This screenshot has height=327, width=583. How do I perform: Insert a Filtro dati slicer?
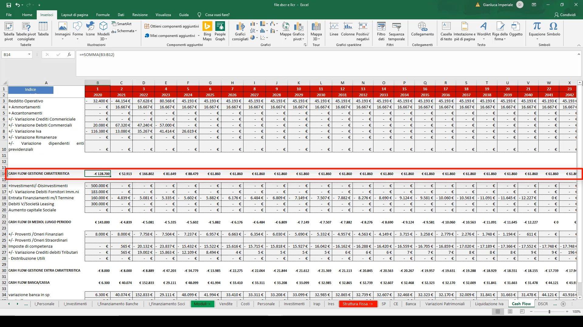click(x=381, y=31)
